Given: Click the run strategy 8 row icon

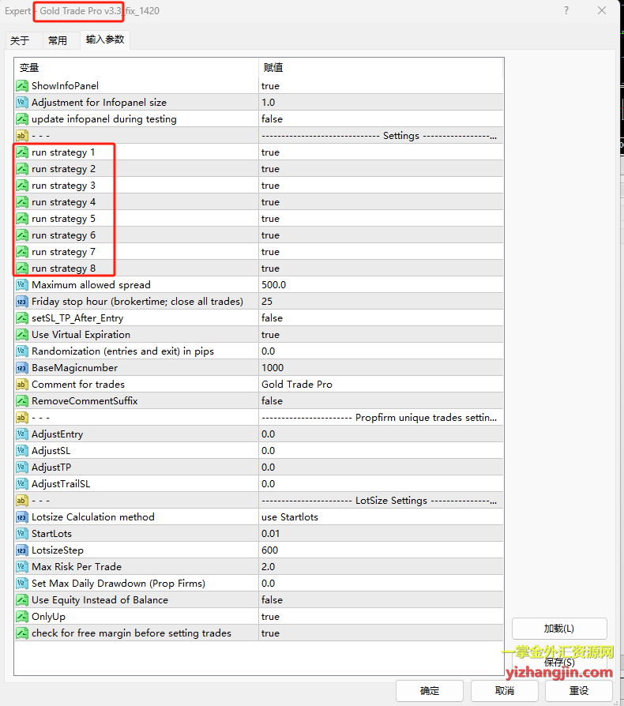Looking at the screenshot, I should pyautogui.click(x=22, y=269).
